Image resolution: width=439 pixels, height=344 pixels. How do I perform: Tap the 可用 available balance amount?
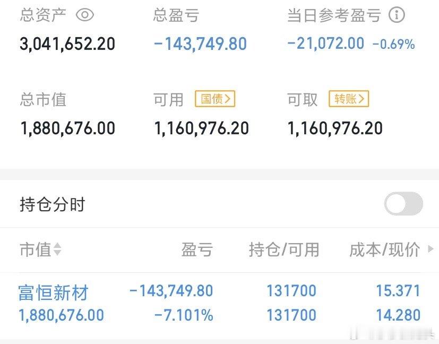click(x=201, y=128)
